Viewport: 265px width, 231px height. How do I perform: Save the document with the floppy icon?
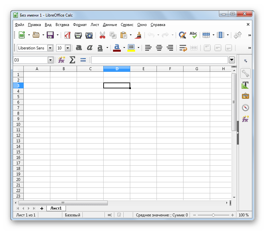(50, 35)
